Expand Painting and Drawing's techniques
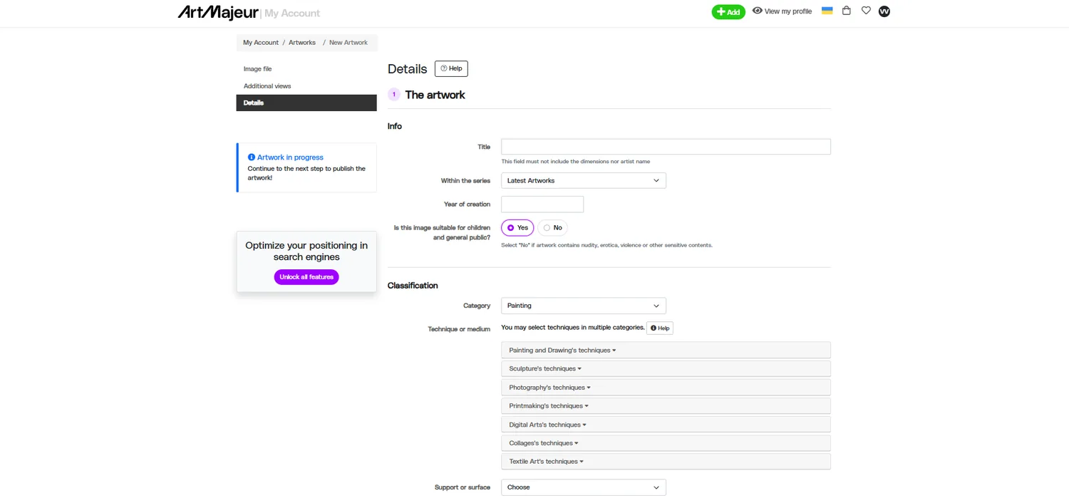The image size is (1069, 498). pos(666,351)
